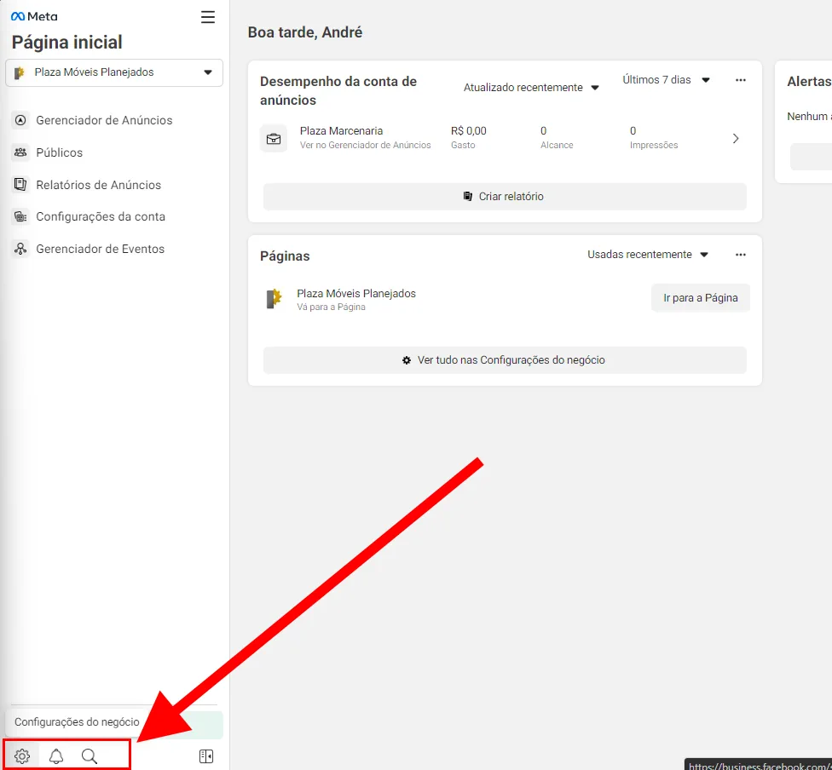Open Gerenciador de Eventos menu item
Screen dimensions: 832x770
[x=100, y=249]
